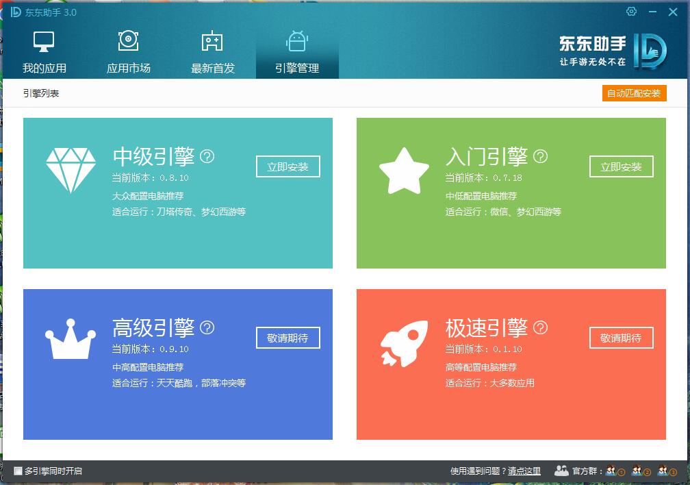690x485 pixels.
Task: Click the 东东助手 3.0 title icon
Action: pos(16,12)
